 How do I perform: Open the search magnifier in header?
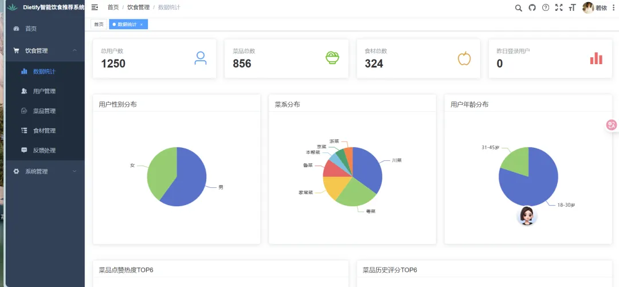coord(518,8)
